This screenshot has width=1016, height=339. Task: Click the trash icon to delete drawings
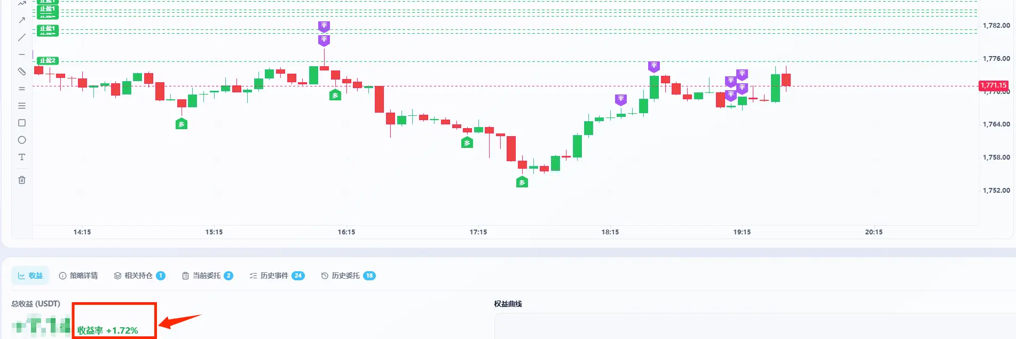click(x=22, y=180)
